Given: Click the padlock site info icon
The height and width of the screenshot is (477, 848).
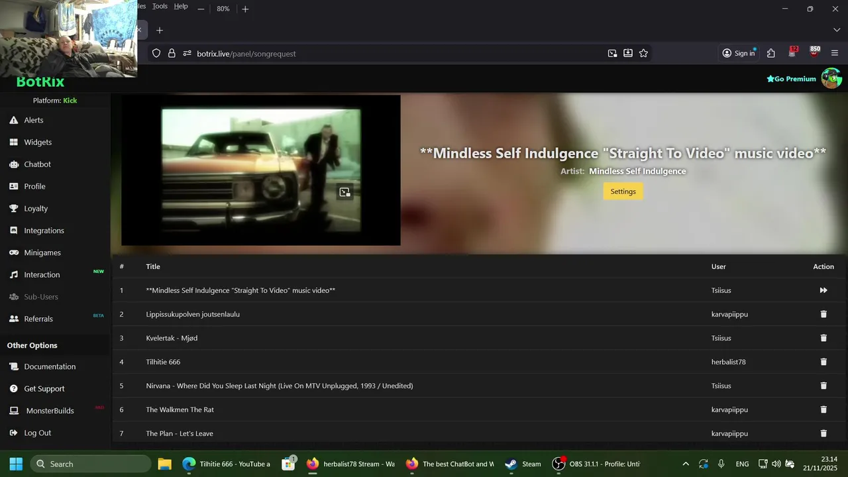Looking at the screenshot, I should [x=172, y=53].
